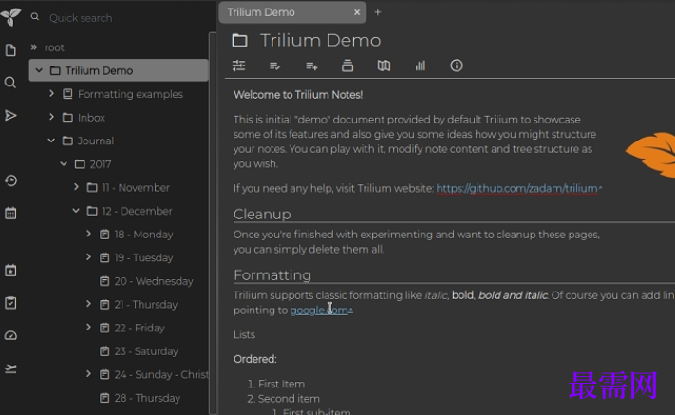This screenshot has height=415, width=675.
Task: Open the github.com/zadam/trilium link
Action: click(x=518, y=189)
